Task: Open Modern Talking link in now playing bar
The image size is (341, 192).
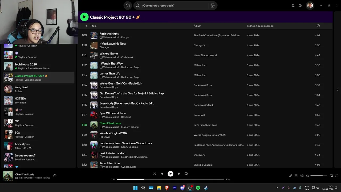Action: tap(42, 178)
